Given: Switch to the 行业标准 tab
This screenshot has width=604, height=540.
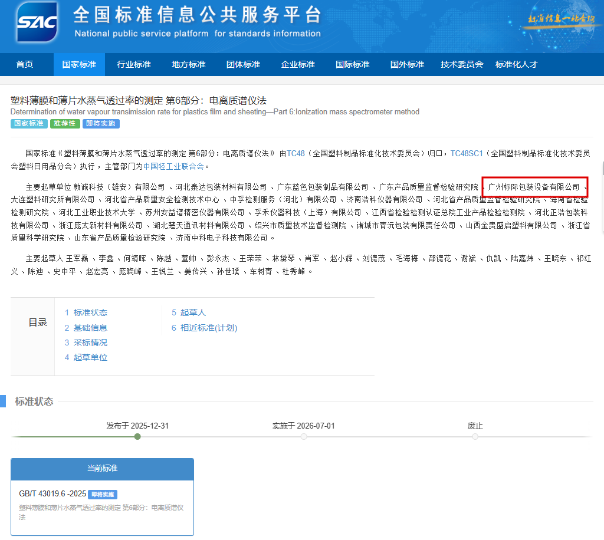Looking at the screenshot, I should pos(134,64).
